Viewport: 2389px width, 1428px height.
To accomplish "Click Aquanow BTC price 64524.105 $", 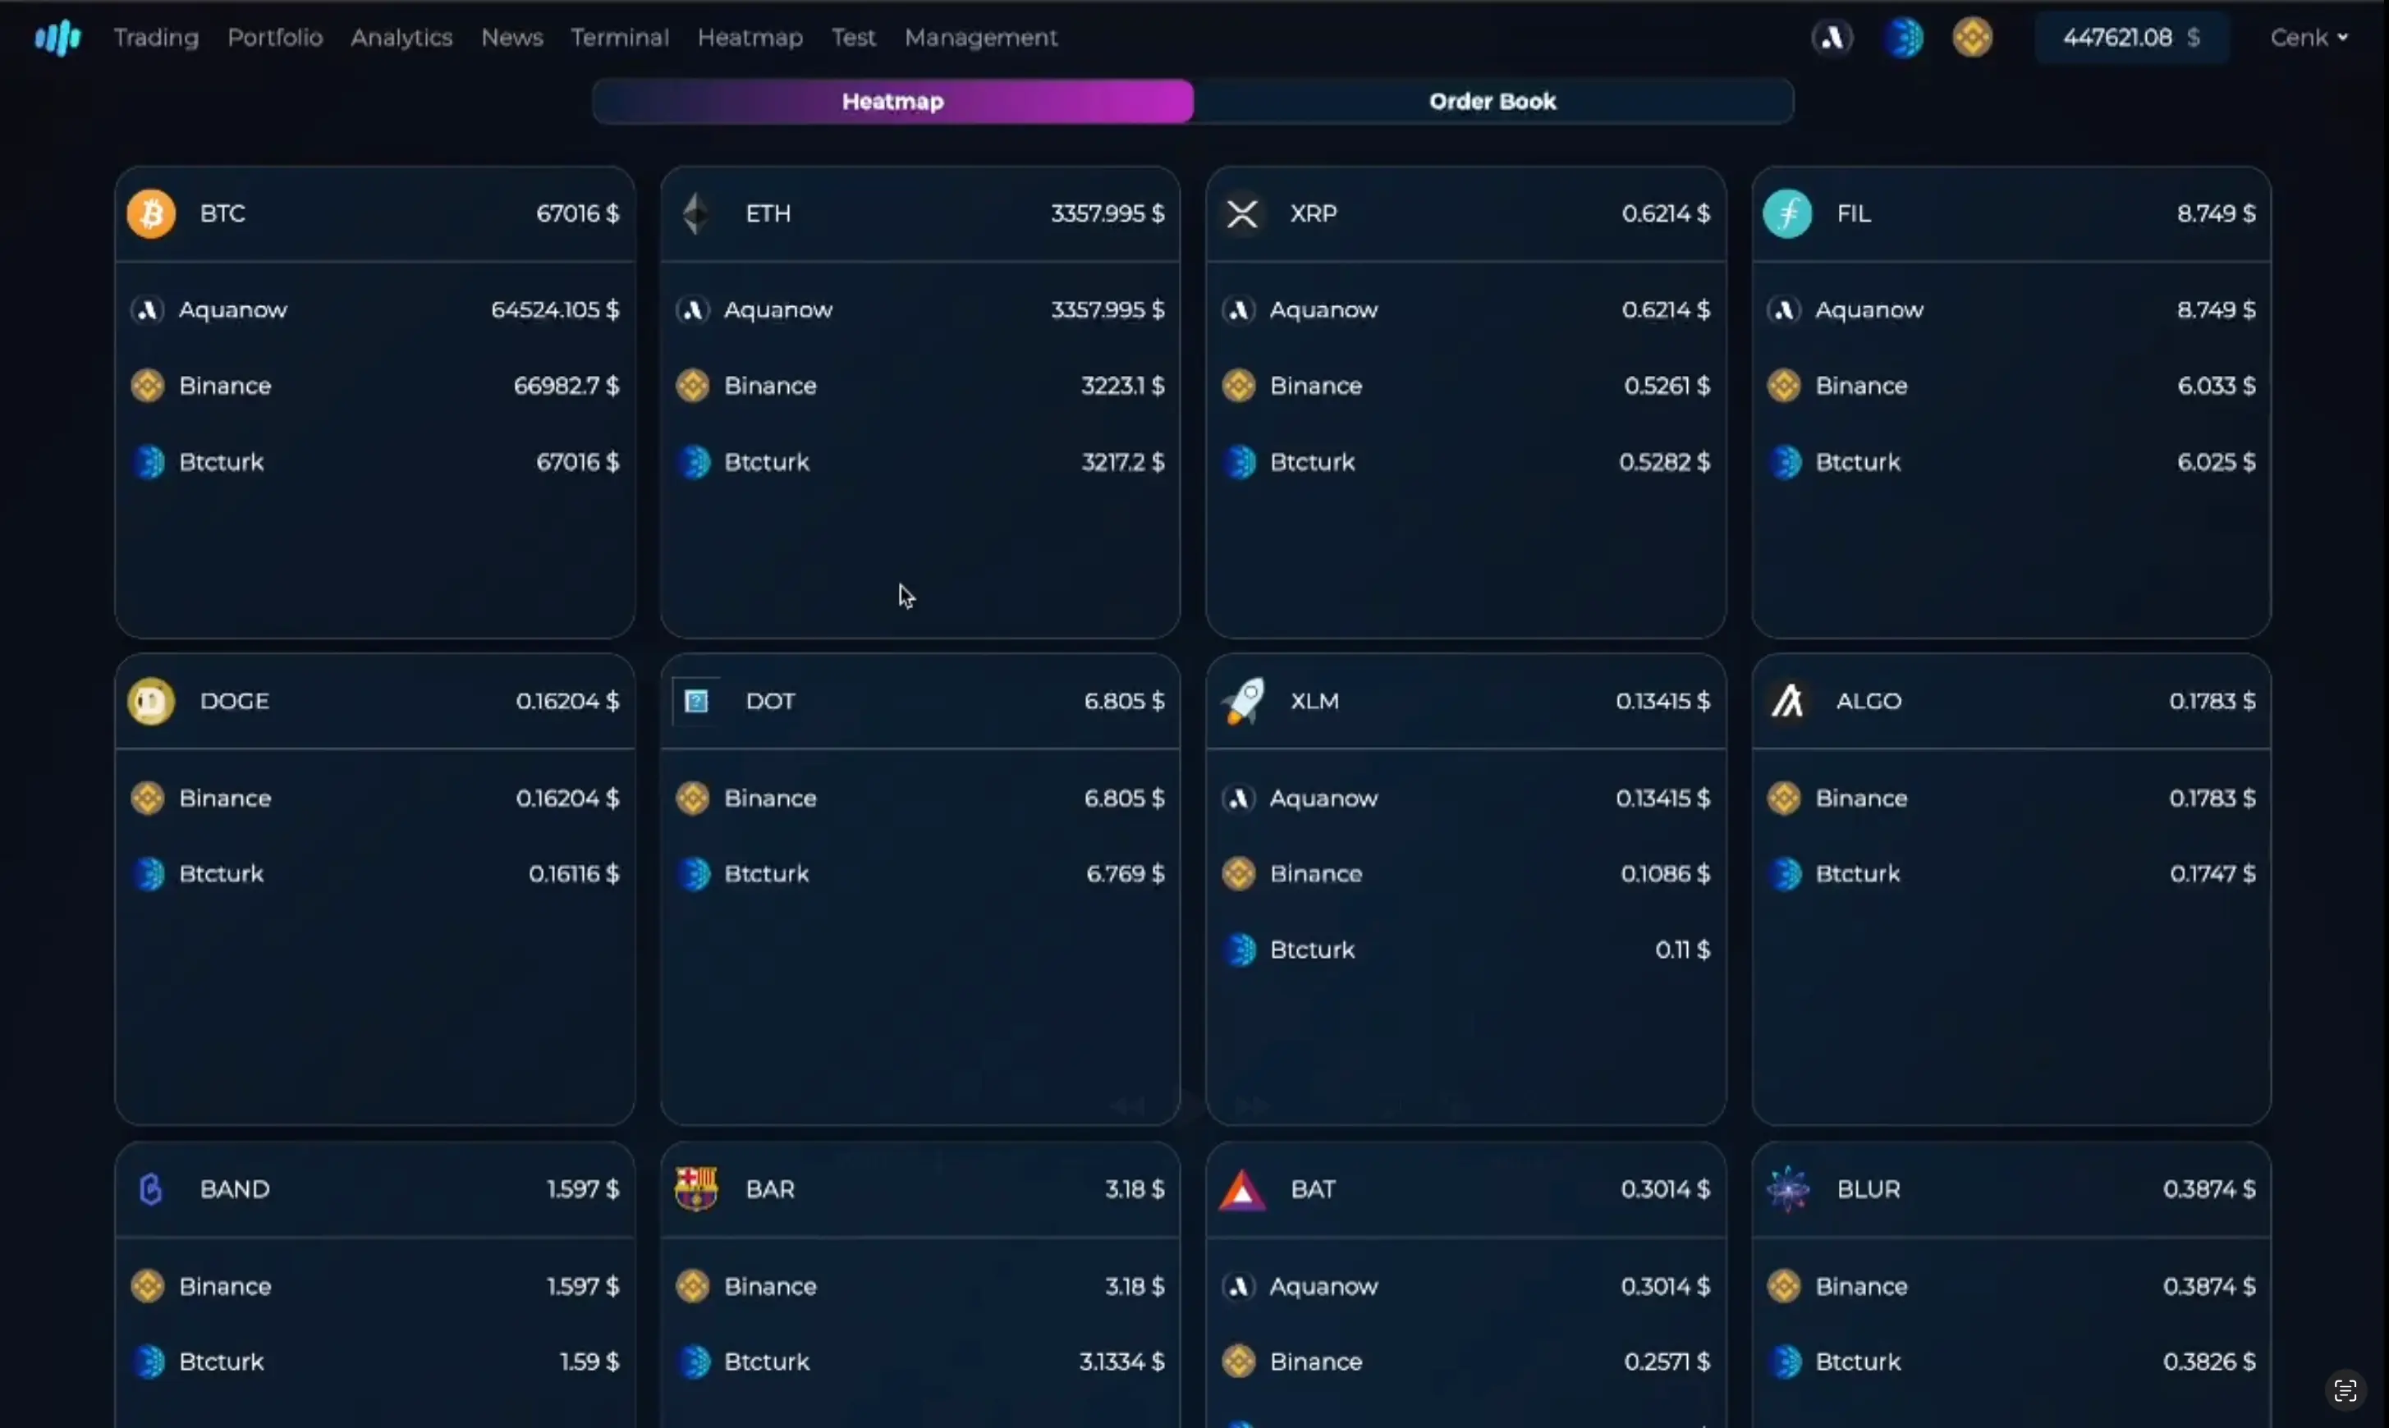I will [x=555, y=310].
